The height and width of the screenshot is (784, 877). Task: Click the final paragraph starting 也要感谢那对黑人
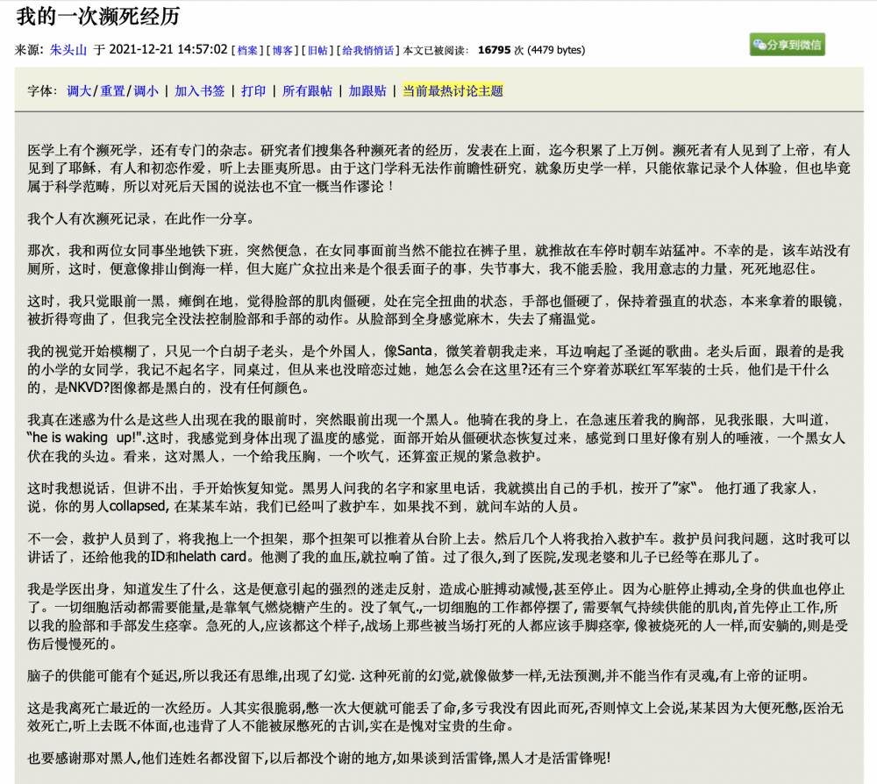pyautogui.click(x=319, y=759)
